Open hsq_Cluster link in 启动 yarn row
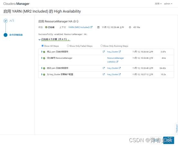Viewport: 178px width, 146px height. pyautogui.click(x=113, y=68)
